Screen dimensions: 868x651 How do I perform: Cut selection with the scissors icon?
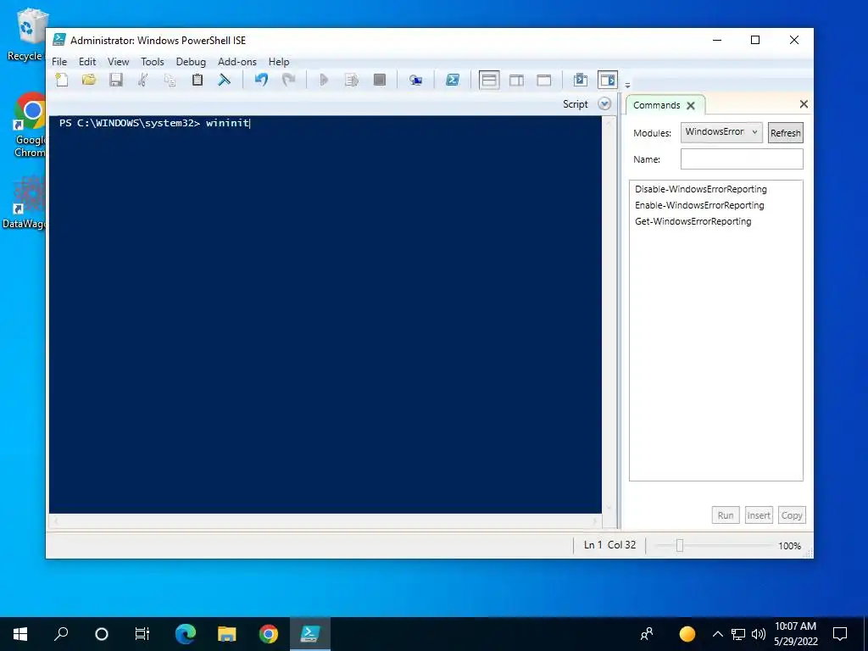click(x=142, y=80)
